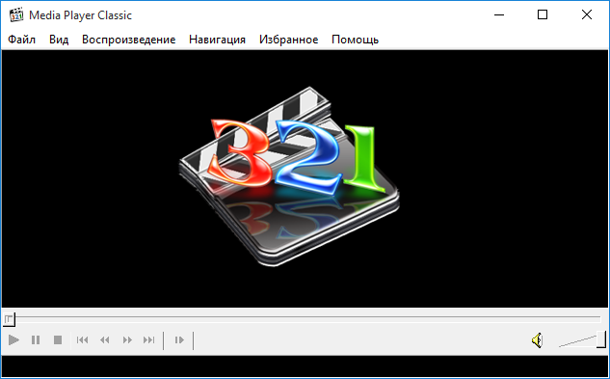Minimize the Media Player Classic window

click(x=499, y=15)
